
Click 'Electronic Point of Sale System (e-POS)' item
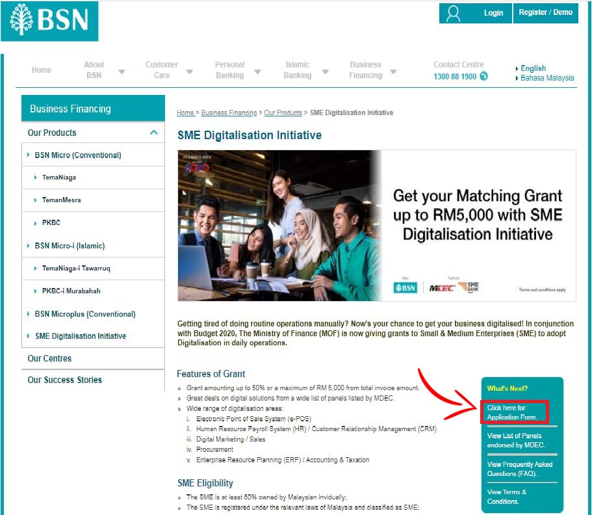253,419
